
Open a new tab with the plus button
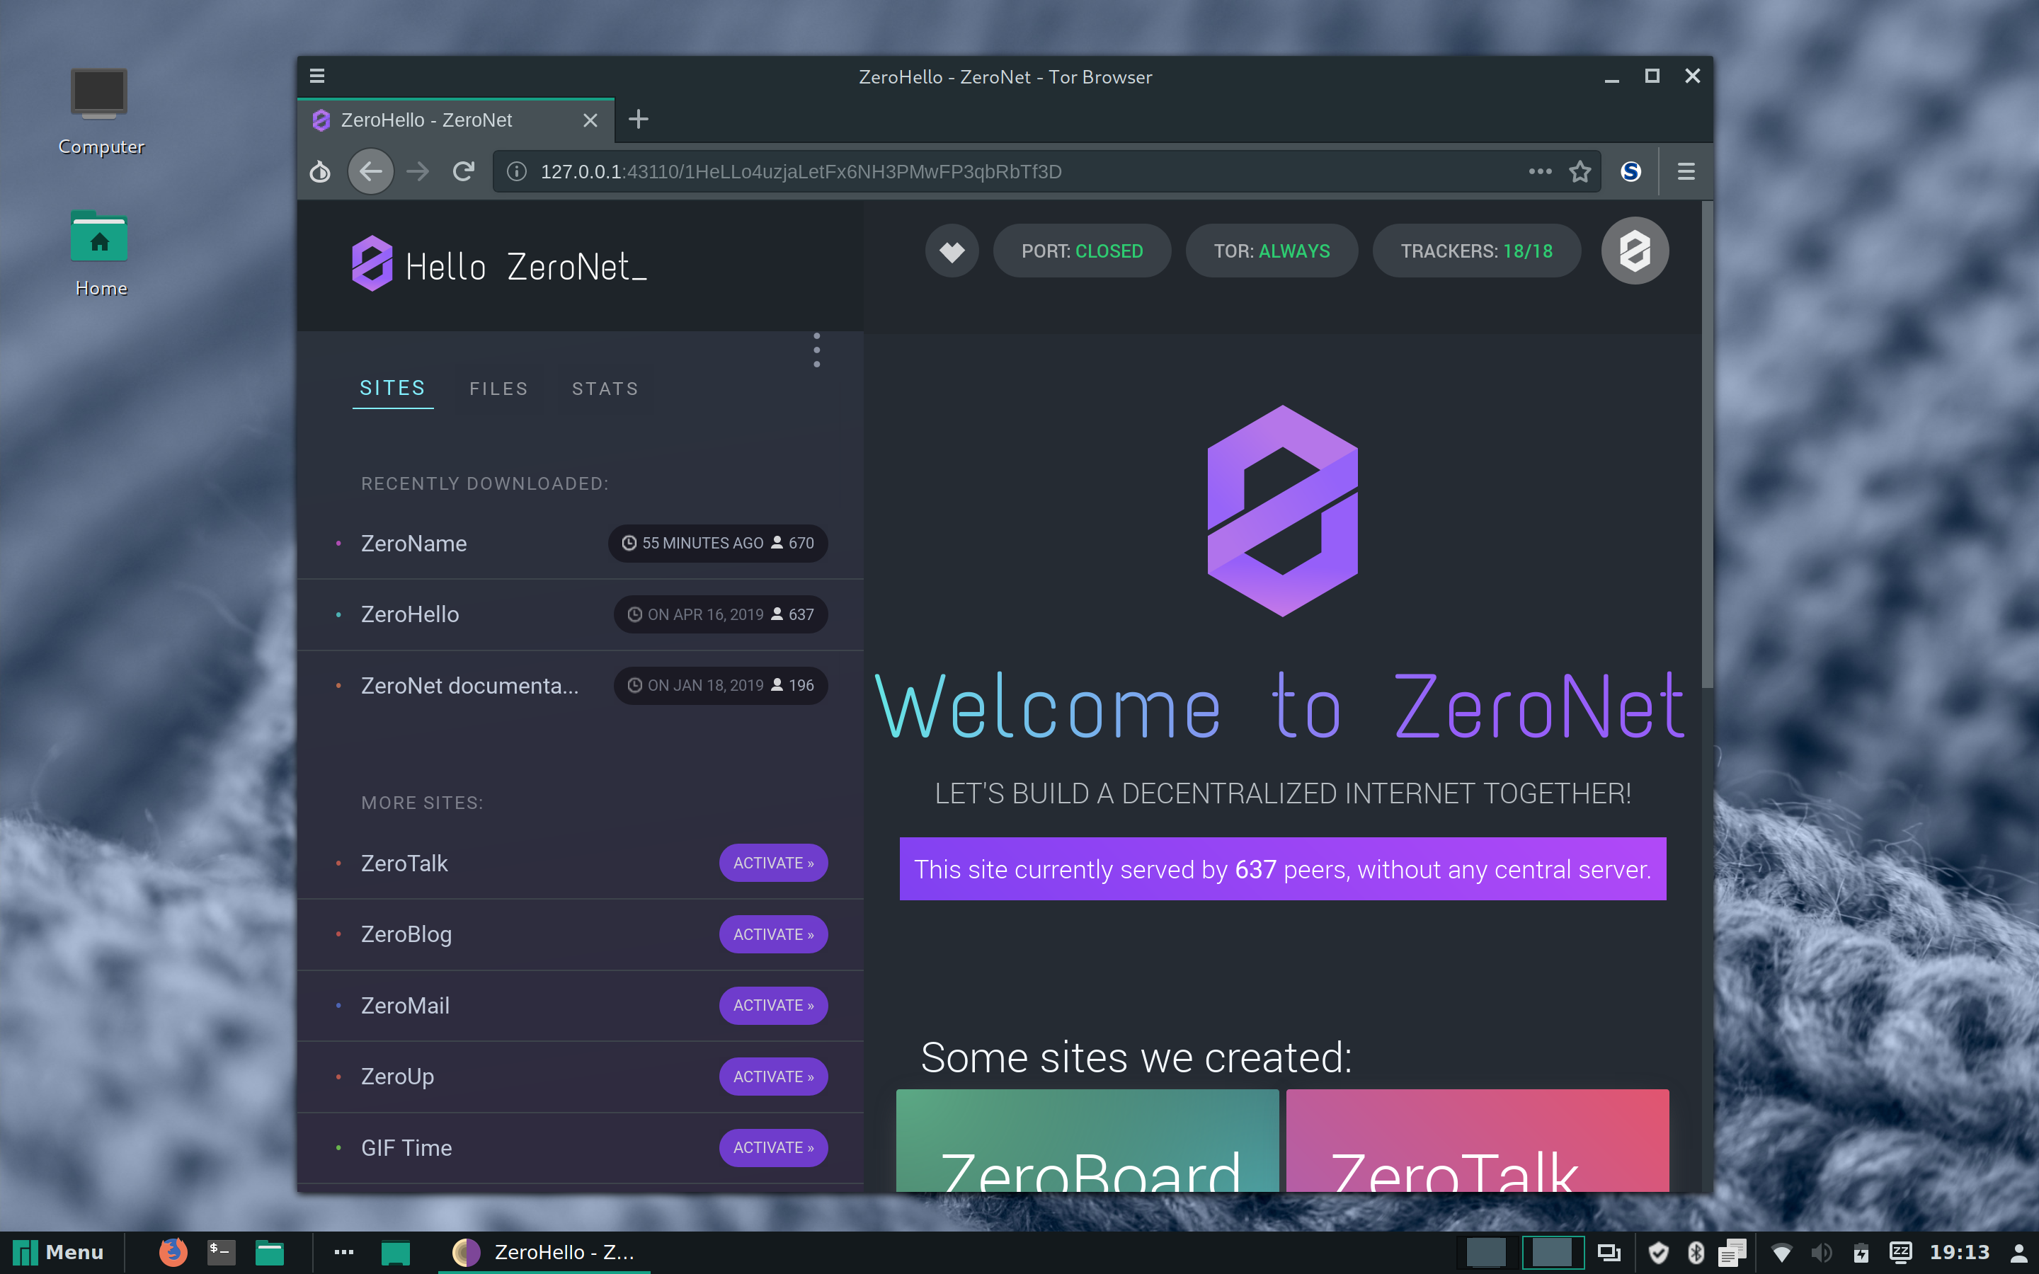point(639,119)
